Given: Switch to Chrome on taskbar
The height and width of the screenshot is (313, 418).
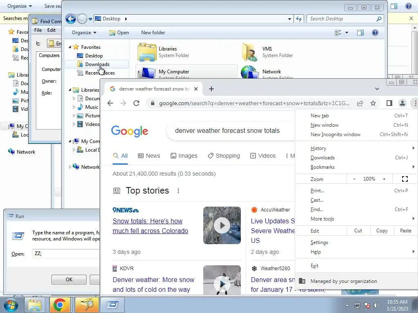Looking at the screenshot, I should tap(60, 305).
